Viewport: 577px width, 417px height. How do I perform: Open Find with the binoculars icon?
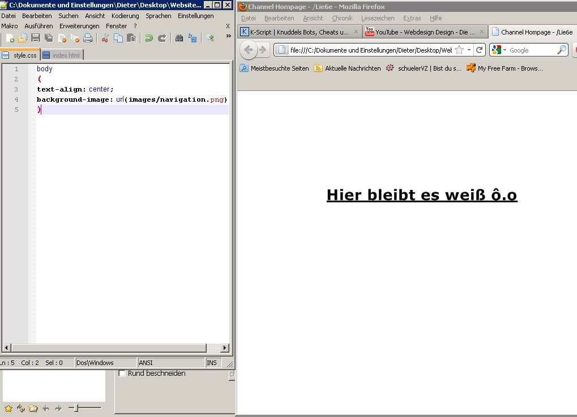[x=179, y=38]
